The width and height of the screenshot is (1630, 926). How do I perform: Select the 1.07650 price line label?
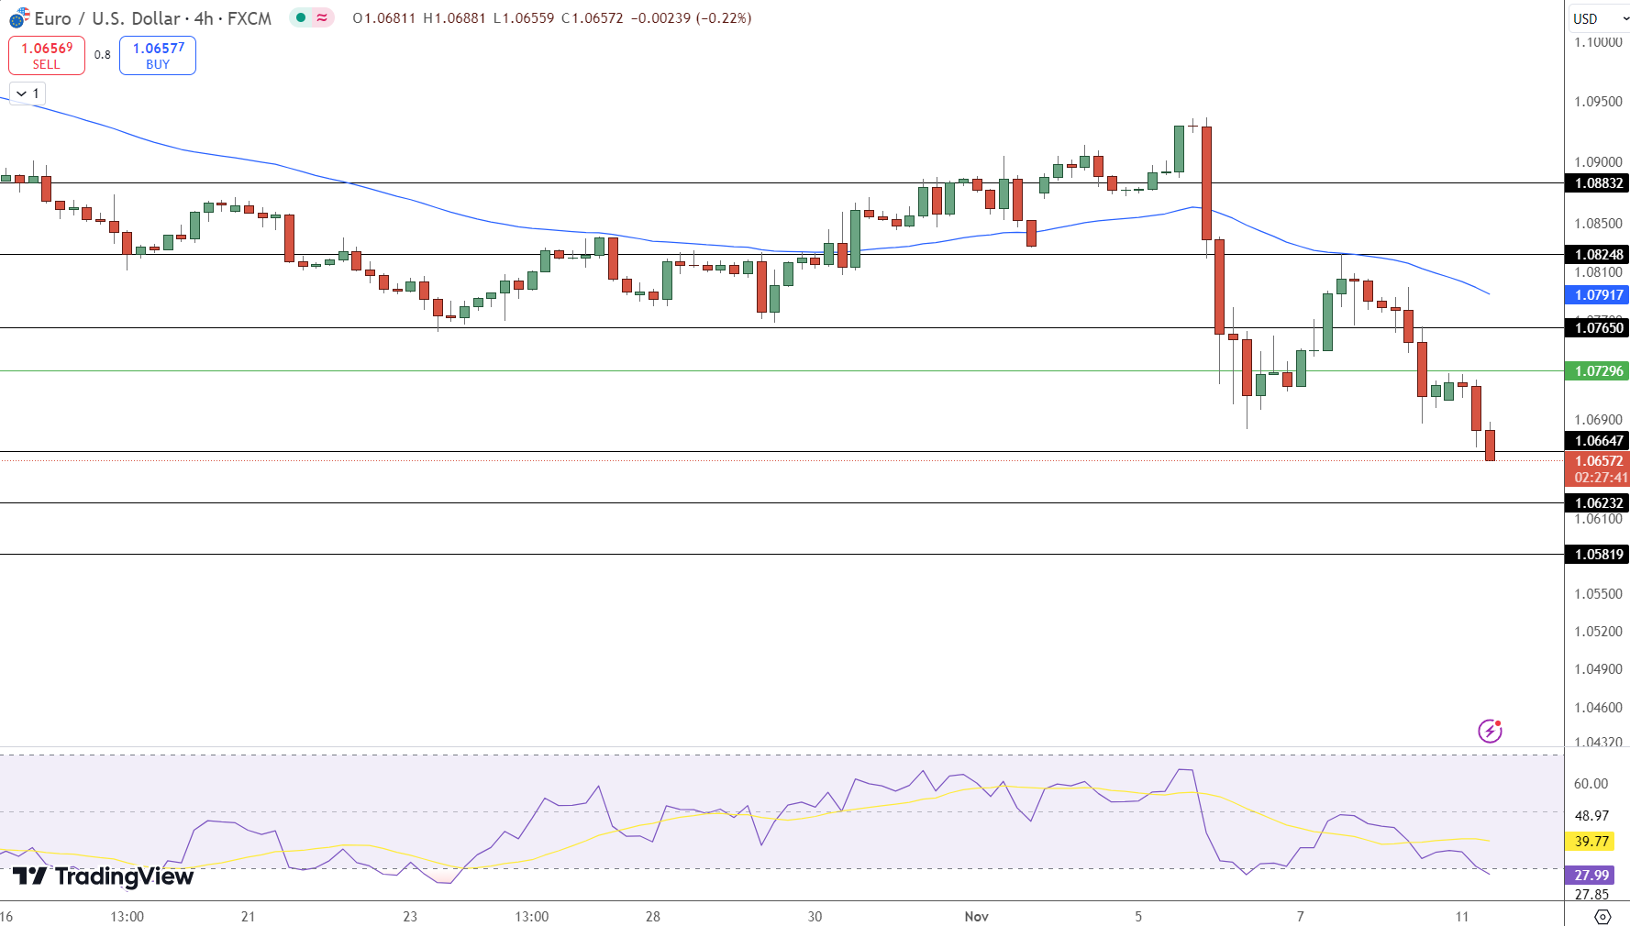coord(1598,328)
